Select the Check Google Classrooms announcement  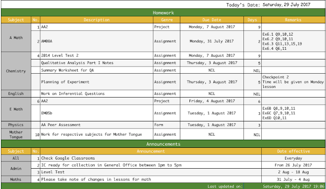point(151,158)
